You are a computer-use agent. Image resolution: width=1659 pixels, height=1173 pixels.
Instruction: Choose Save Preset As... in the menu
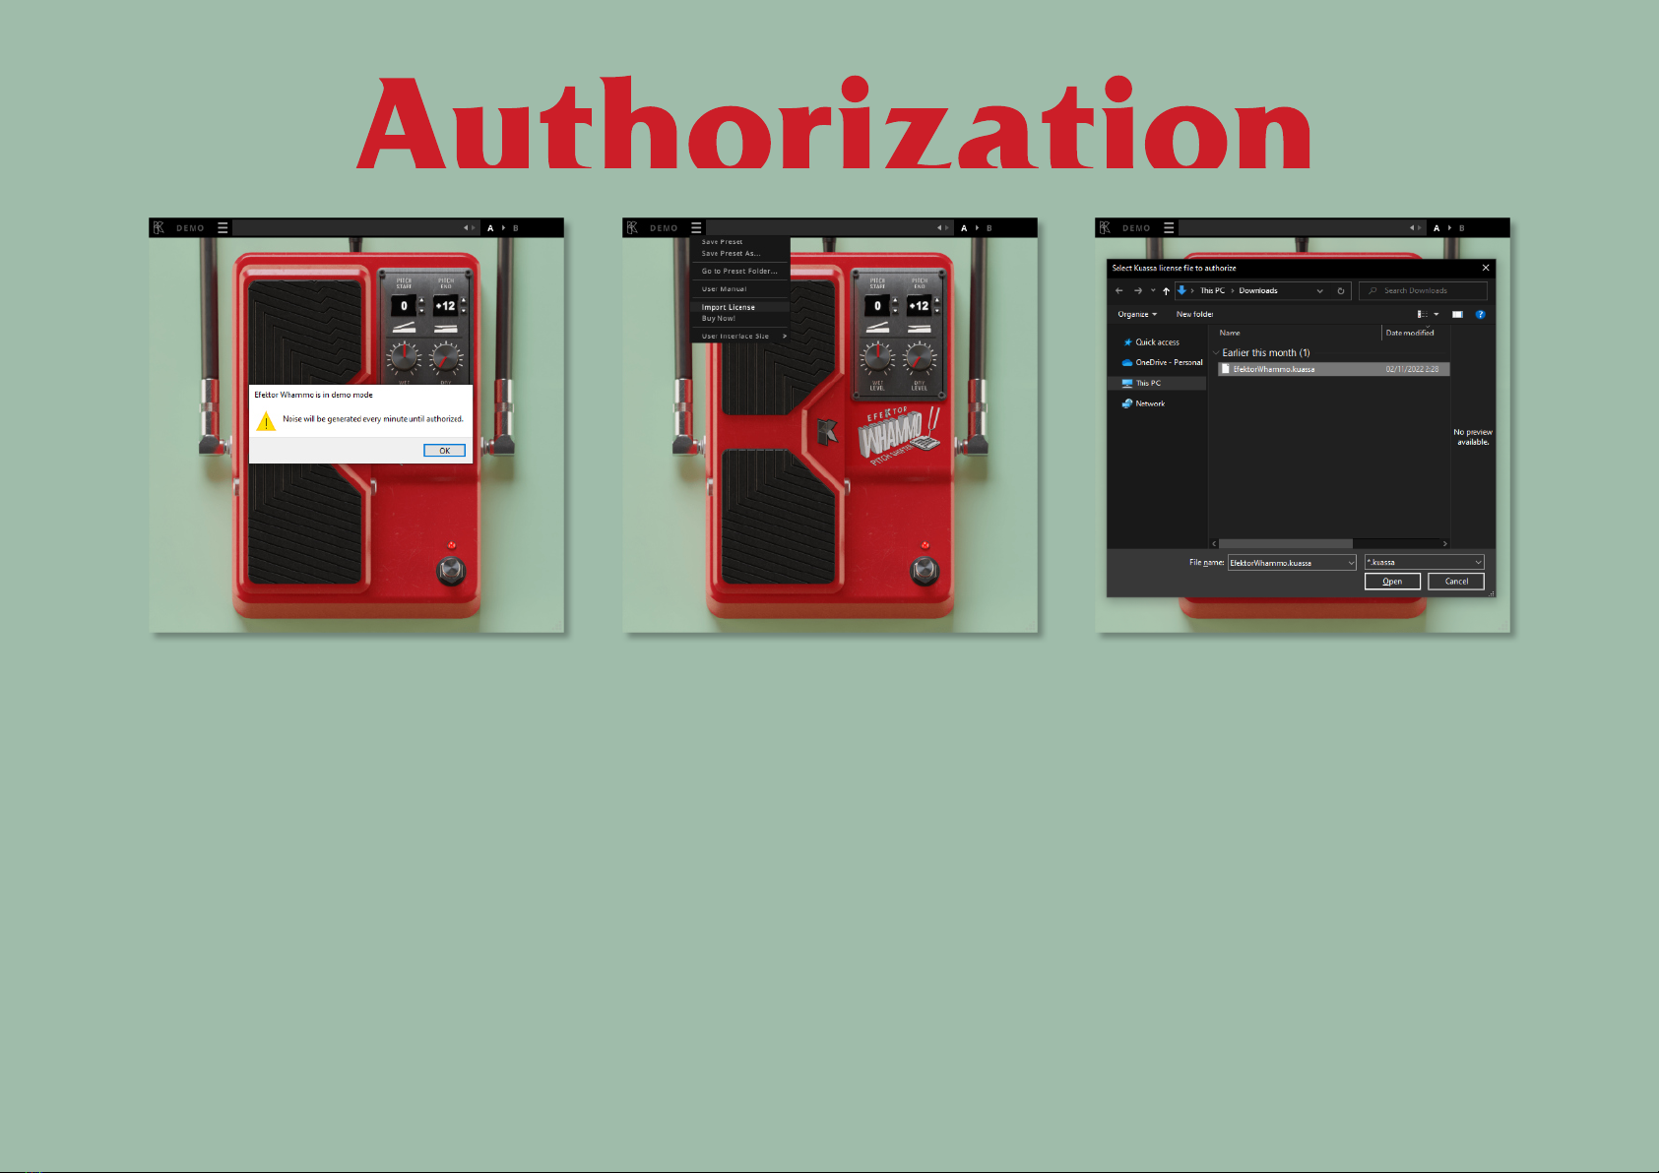pyautogui.click(x=731, y=254)
